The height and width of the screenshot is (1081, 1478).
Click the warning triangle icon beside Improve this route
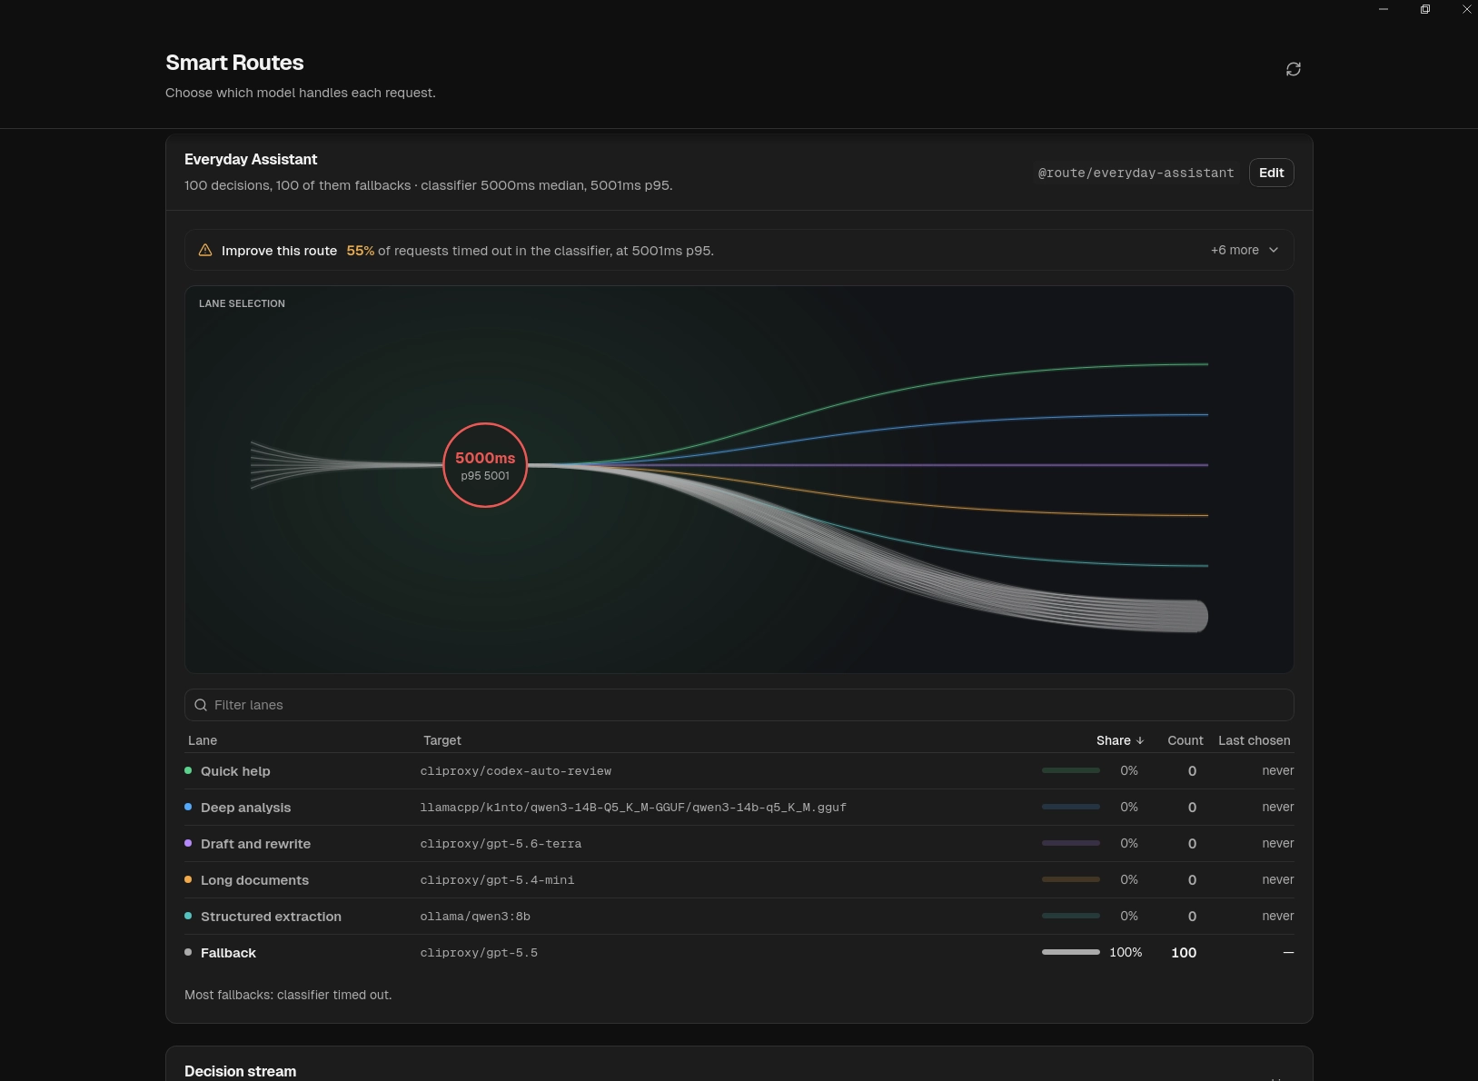click(205, 250)
